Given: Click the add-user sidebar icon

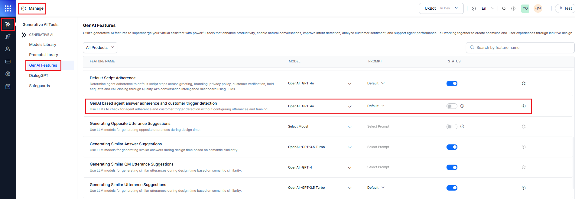Looking at the screenshot, I should 8,49.
